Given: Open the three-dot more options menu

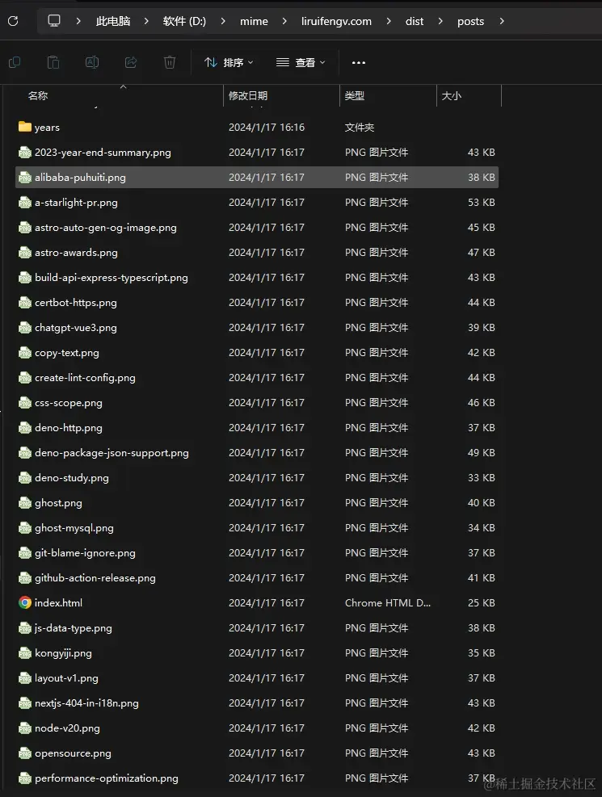Looking at the screenshot, I should [359, 62].
